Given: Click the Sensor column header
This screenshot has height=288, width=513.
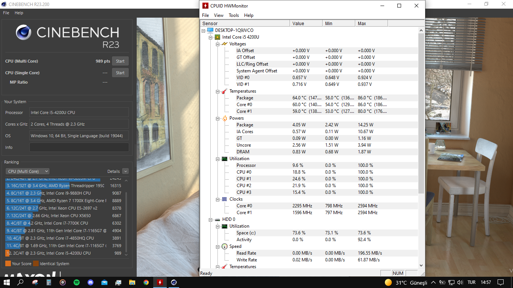Looking at the screenshot, I should tap(245, 24).
